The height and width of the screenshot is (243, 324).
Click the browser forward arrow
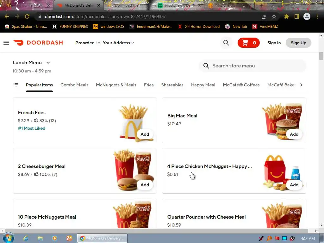click(x=17, y=16)
